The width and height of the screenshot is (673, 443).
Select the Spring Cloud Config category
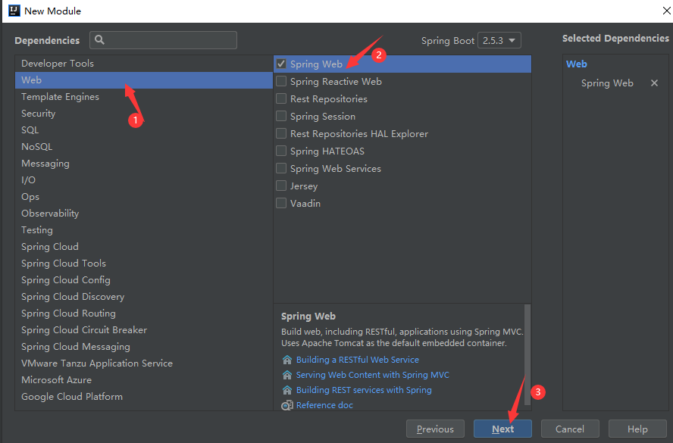(x=144, y=280)
